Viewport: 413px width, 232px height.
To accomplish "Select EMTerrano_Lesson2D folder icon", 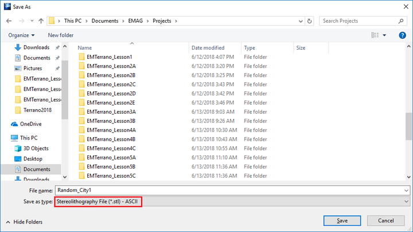I will click(x=81, y=94).
